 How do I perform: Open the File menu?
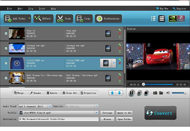(x=9, y=9)
